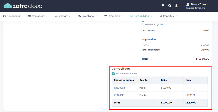Click Descuentos amount L 0.00
218x112 pixels.
pos(206,30)
